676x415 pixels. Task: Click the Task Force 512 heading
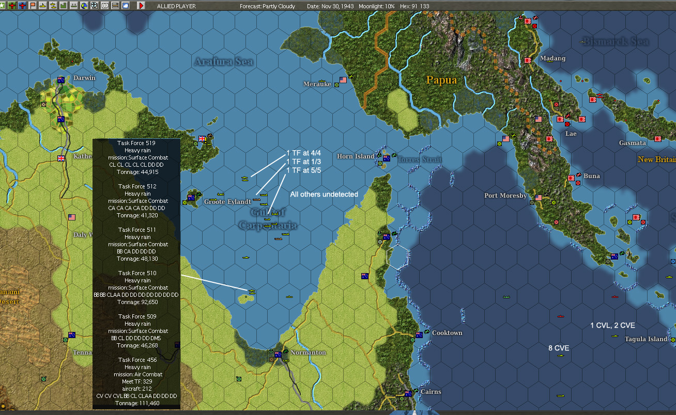click(x=136, y=186)
